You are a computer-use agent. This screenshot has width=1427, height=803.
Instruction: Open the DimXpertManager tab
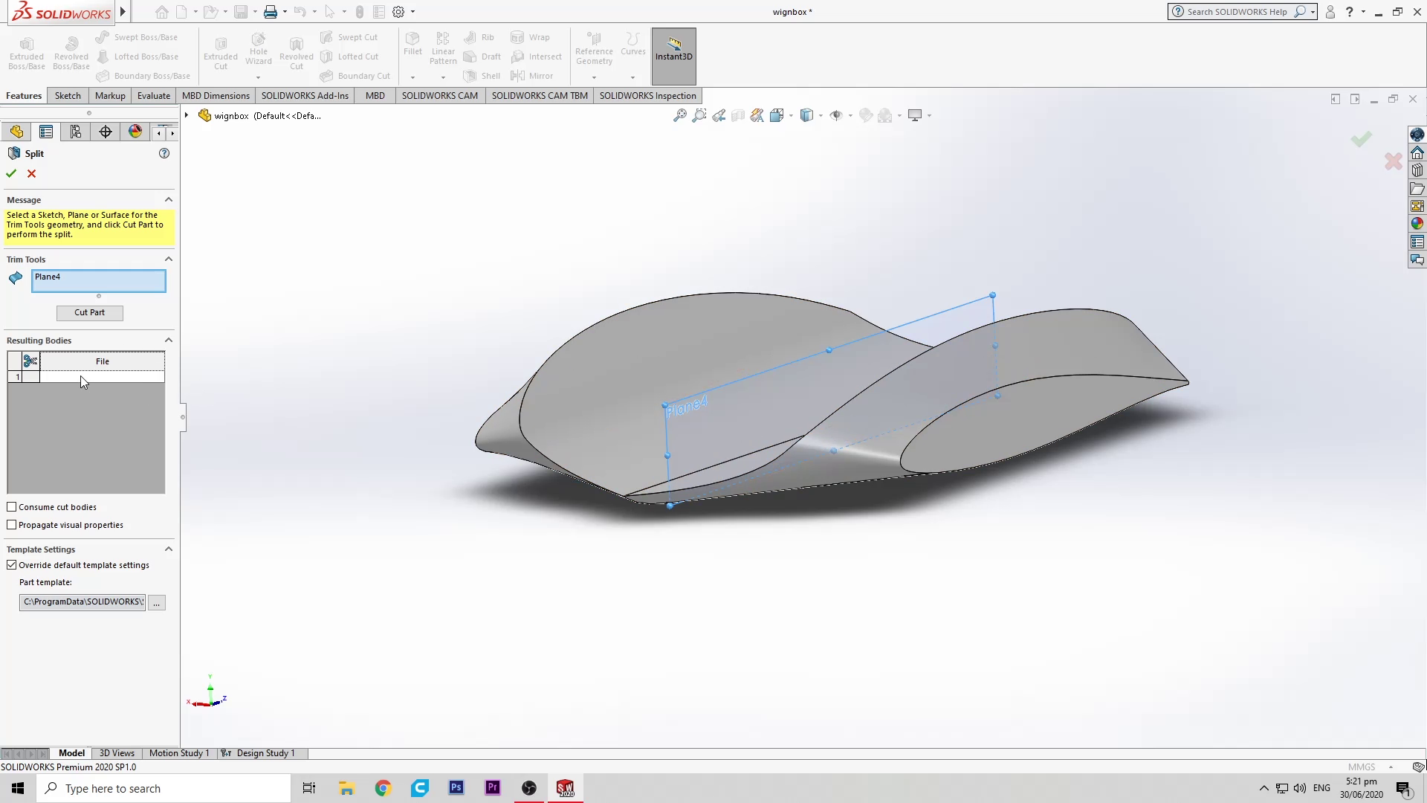coord(106,132)
